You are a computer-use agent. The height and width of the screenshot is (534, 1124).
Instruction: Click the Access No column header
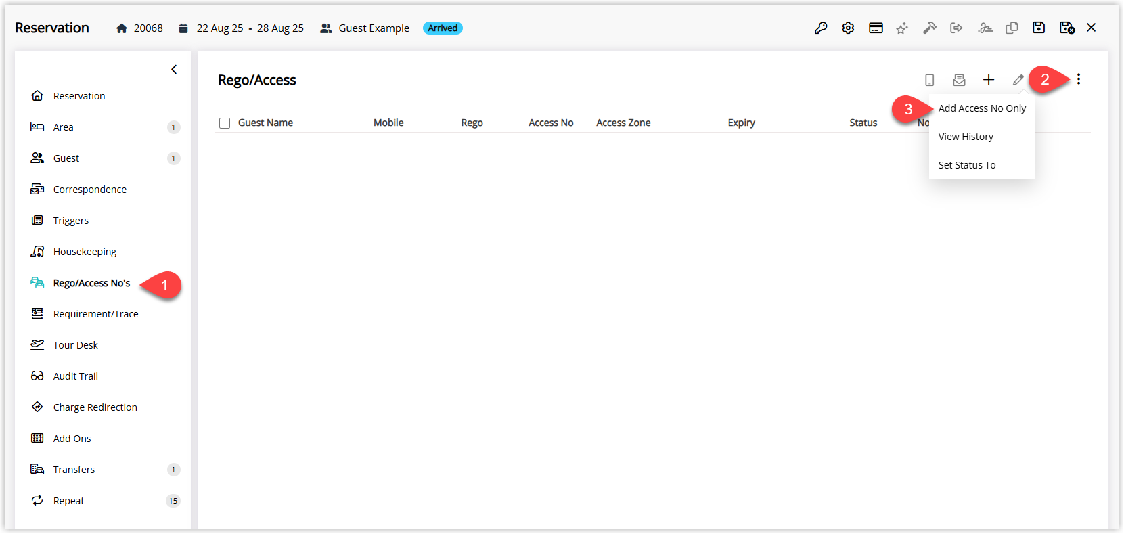tap(551, 123)
